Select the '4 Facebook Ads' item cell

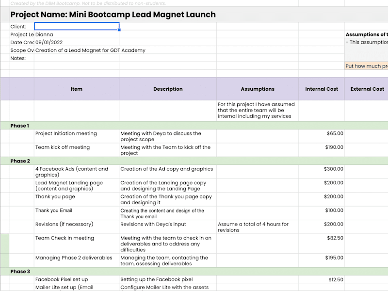[77, 172]
